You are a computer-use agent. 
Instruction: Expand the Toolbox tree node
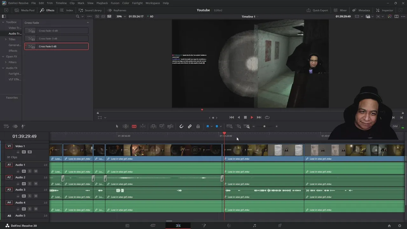coord(3,22)
